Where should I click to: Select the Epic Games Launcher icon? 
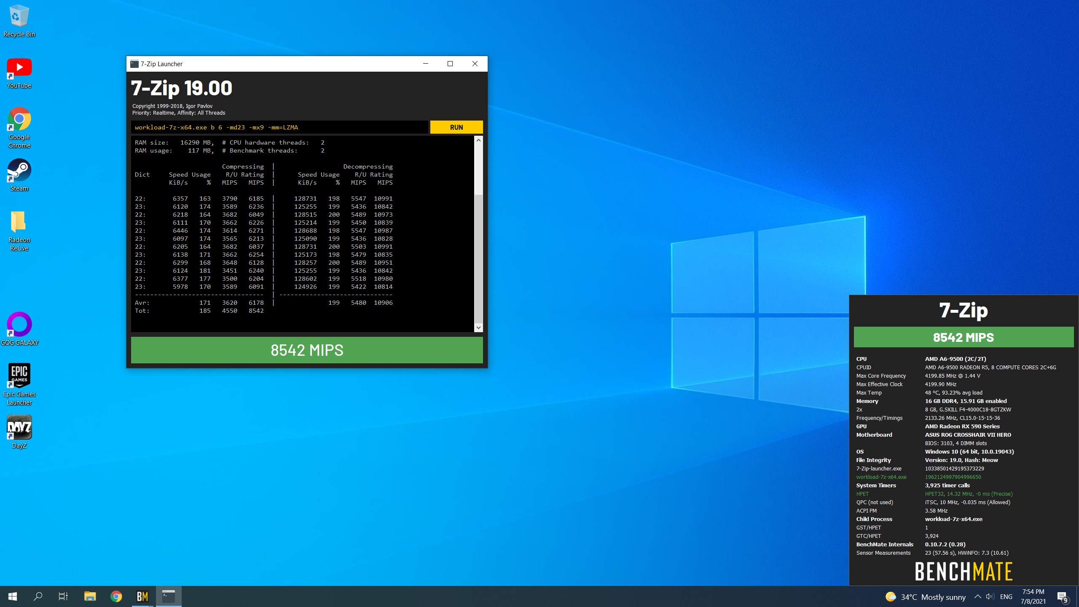tap(19, 384)
